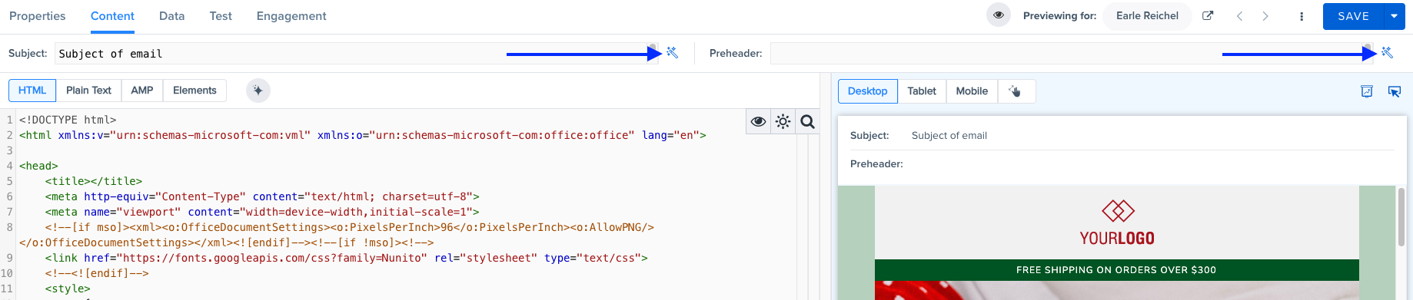Click the SAVE button
This screenshot has height=300, width=1413.
(x=1353, y=16)
